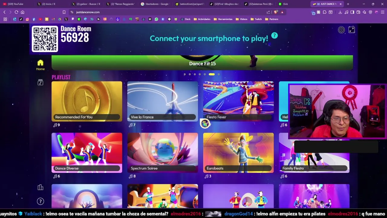Open browser extensions puzzle icon

click(x=324, y=12)
